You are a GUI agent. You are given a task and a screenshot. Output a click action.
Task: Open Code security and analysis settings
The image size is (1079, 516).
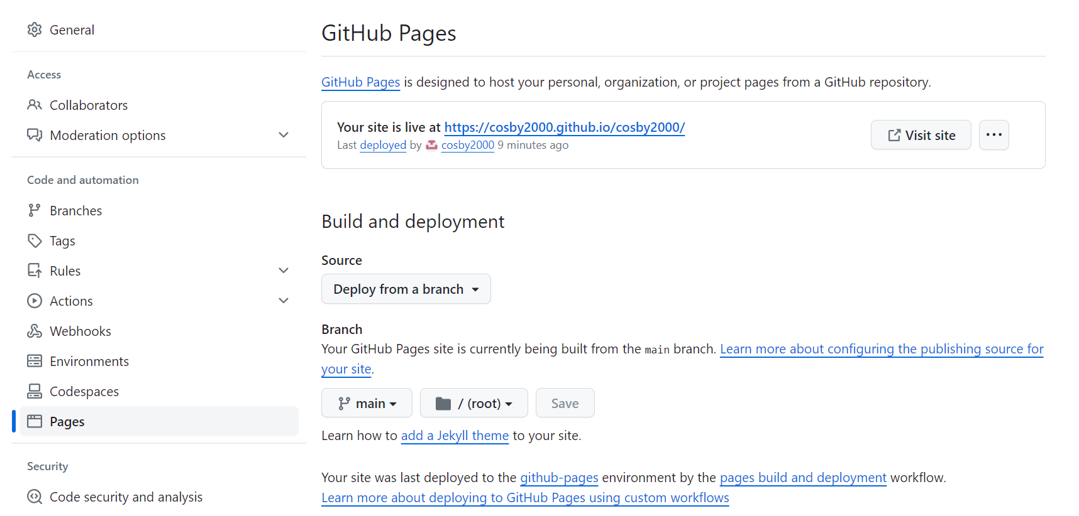(159, 497)
